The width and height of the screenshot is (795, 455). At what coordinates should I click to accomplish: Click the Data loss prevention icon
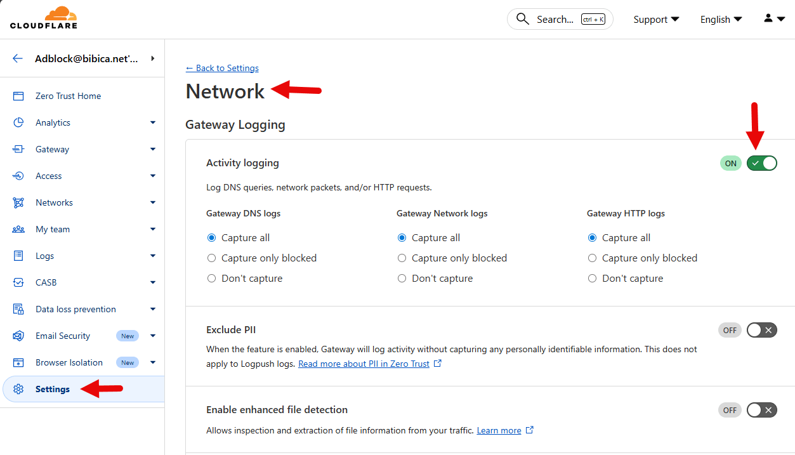[18, 309]
